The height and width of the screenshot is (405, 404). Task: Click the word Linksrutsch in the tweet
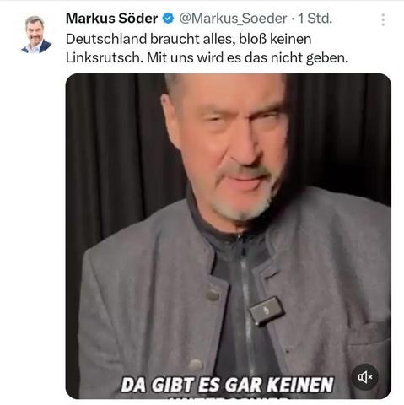click(x=105, y=57)
